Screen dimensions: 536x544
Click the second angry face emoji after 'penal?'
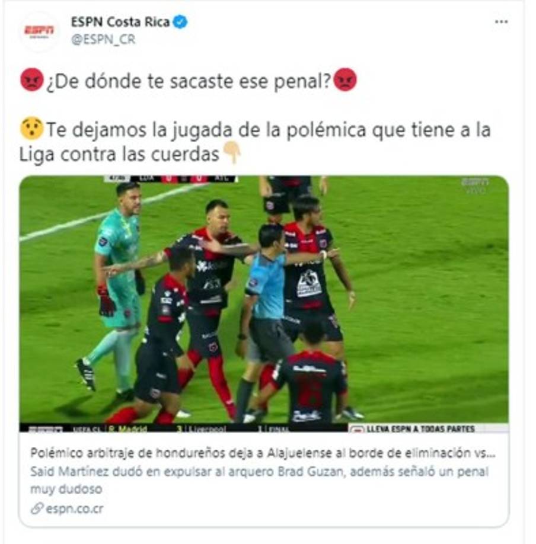click(344, 80)
